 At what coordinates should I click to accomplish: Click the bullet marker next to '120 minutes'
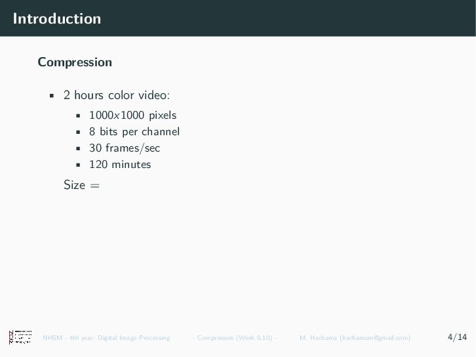coord(78,165)
